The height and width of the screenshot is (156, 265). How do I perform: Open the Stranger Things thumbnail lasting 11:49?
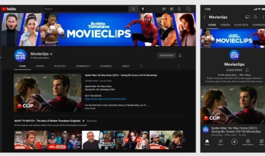65,140
